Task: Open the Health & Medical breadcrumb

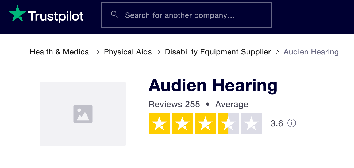Action: point(60,52)
